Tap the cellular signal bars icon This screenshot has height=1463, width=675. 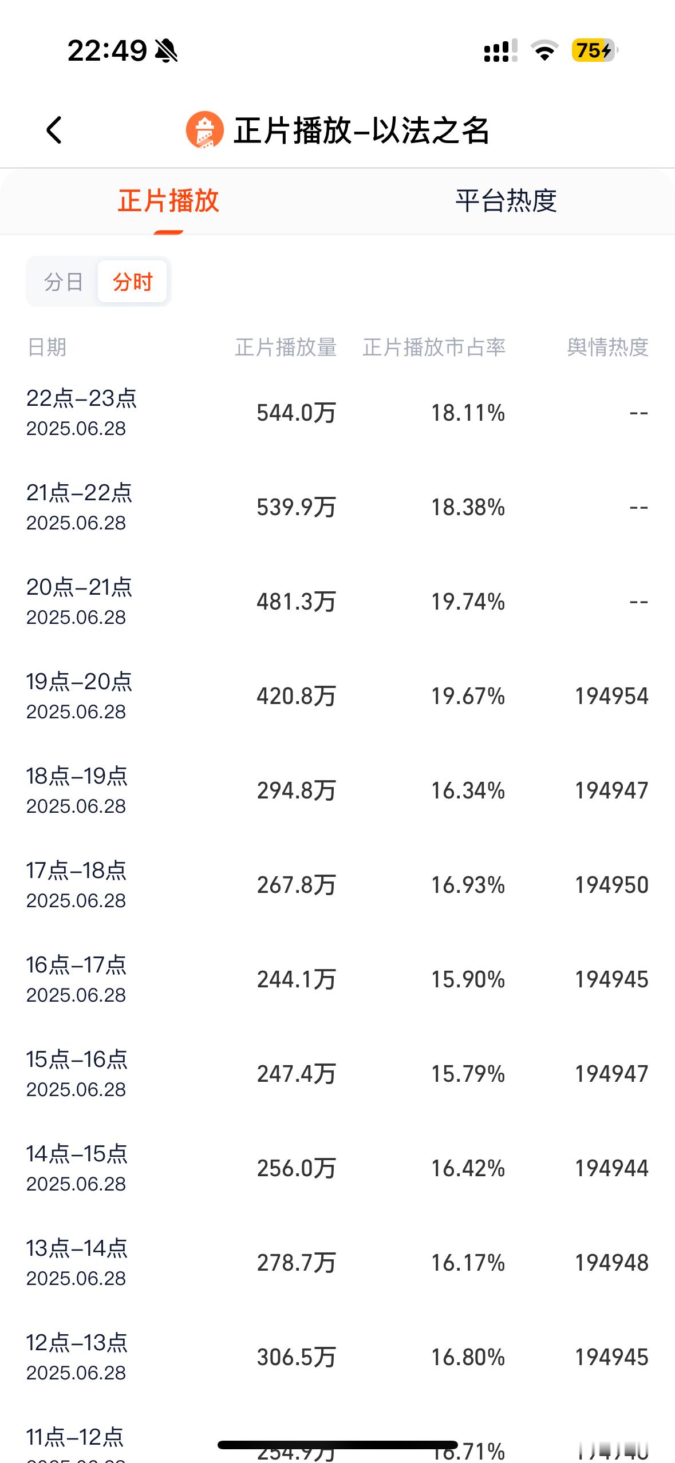[500, 51]
